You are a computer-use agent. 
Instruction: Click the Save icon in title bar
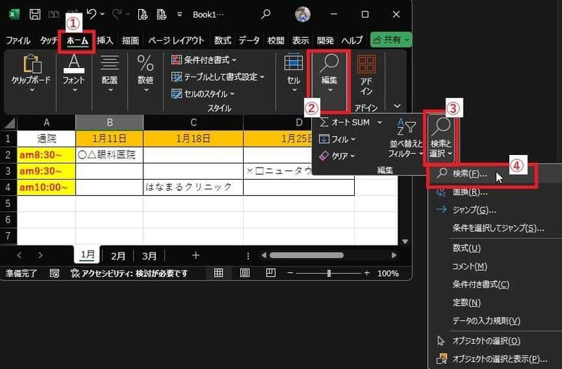36,14
